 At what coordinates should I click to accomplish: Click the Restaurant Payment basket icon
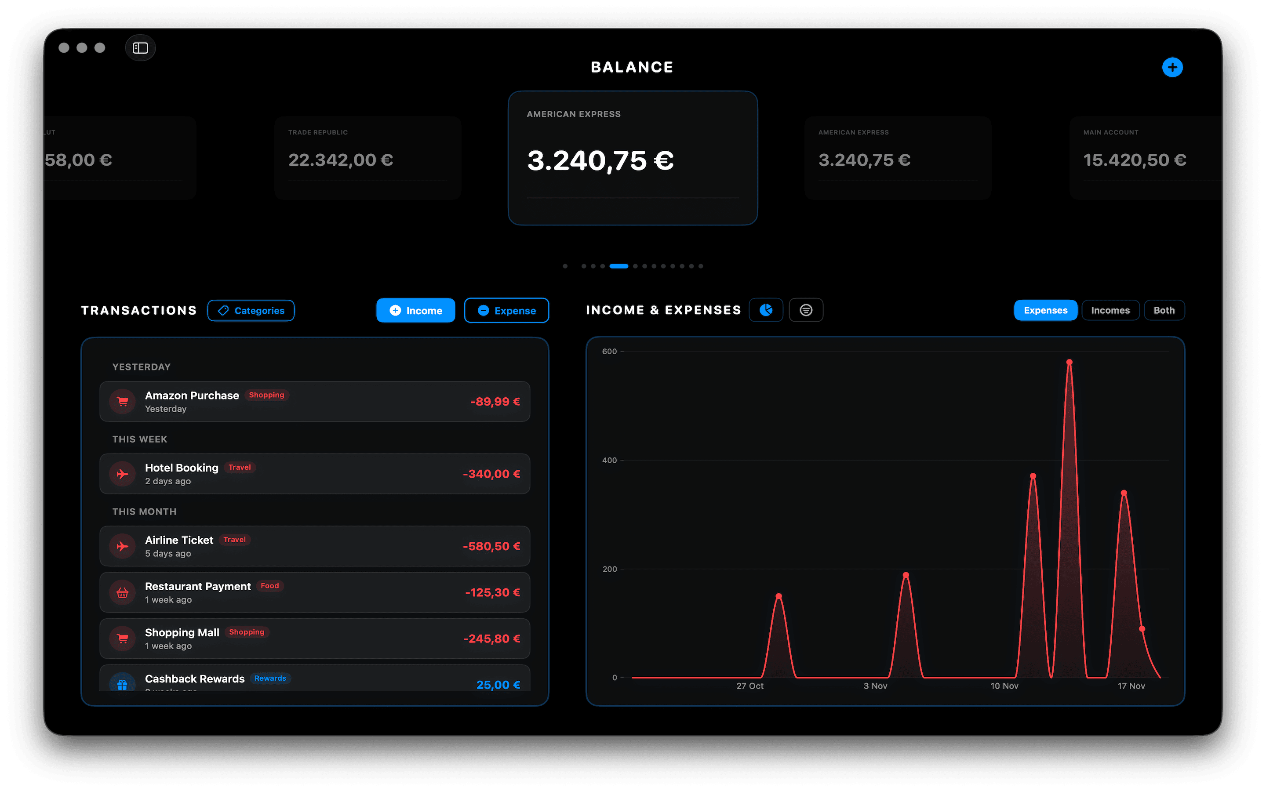coord(122,593)
